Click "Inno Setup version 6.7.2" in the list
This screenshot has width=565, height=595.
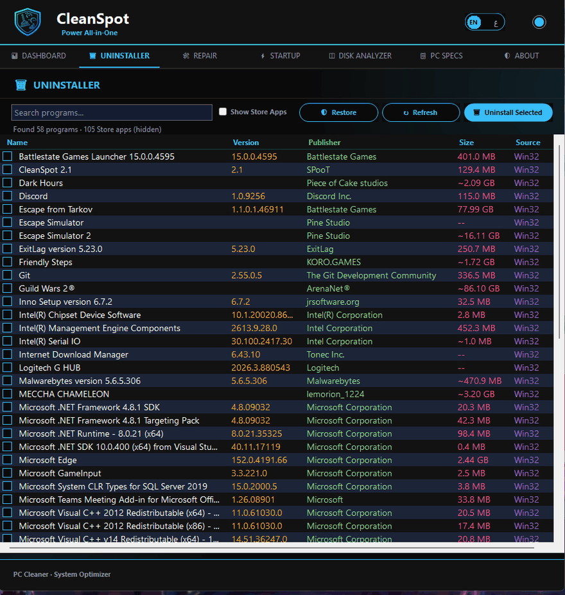click(x=65, y=302)
